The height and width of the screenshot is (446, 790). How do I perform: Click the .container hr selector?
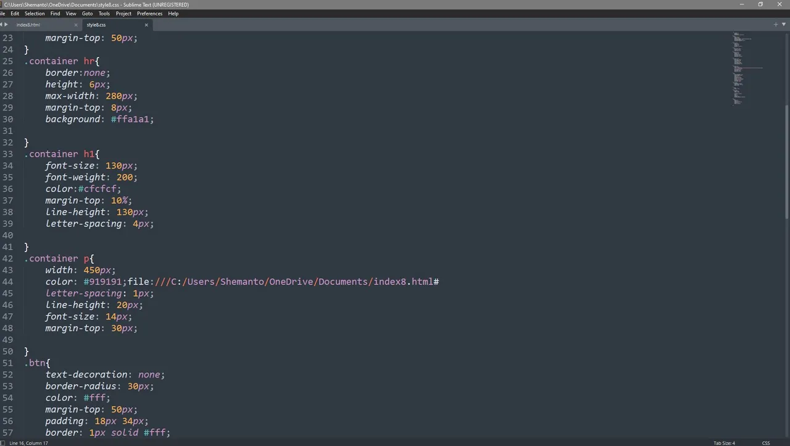tap(62, 61)
